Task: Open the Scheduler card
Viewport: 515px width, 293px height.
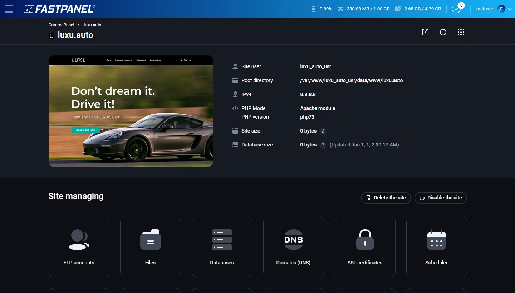Action: coord(437,247)
